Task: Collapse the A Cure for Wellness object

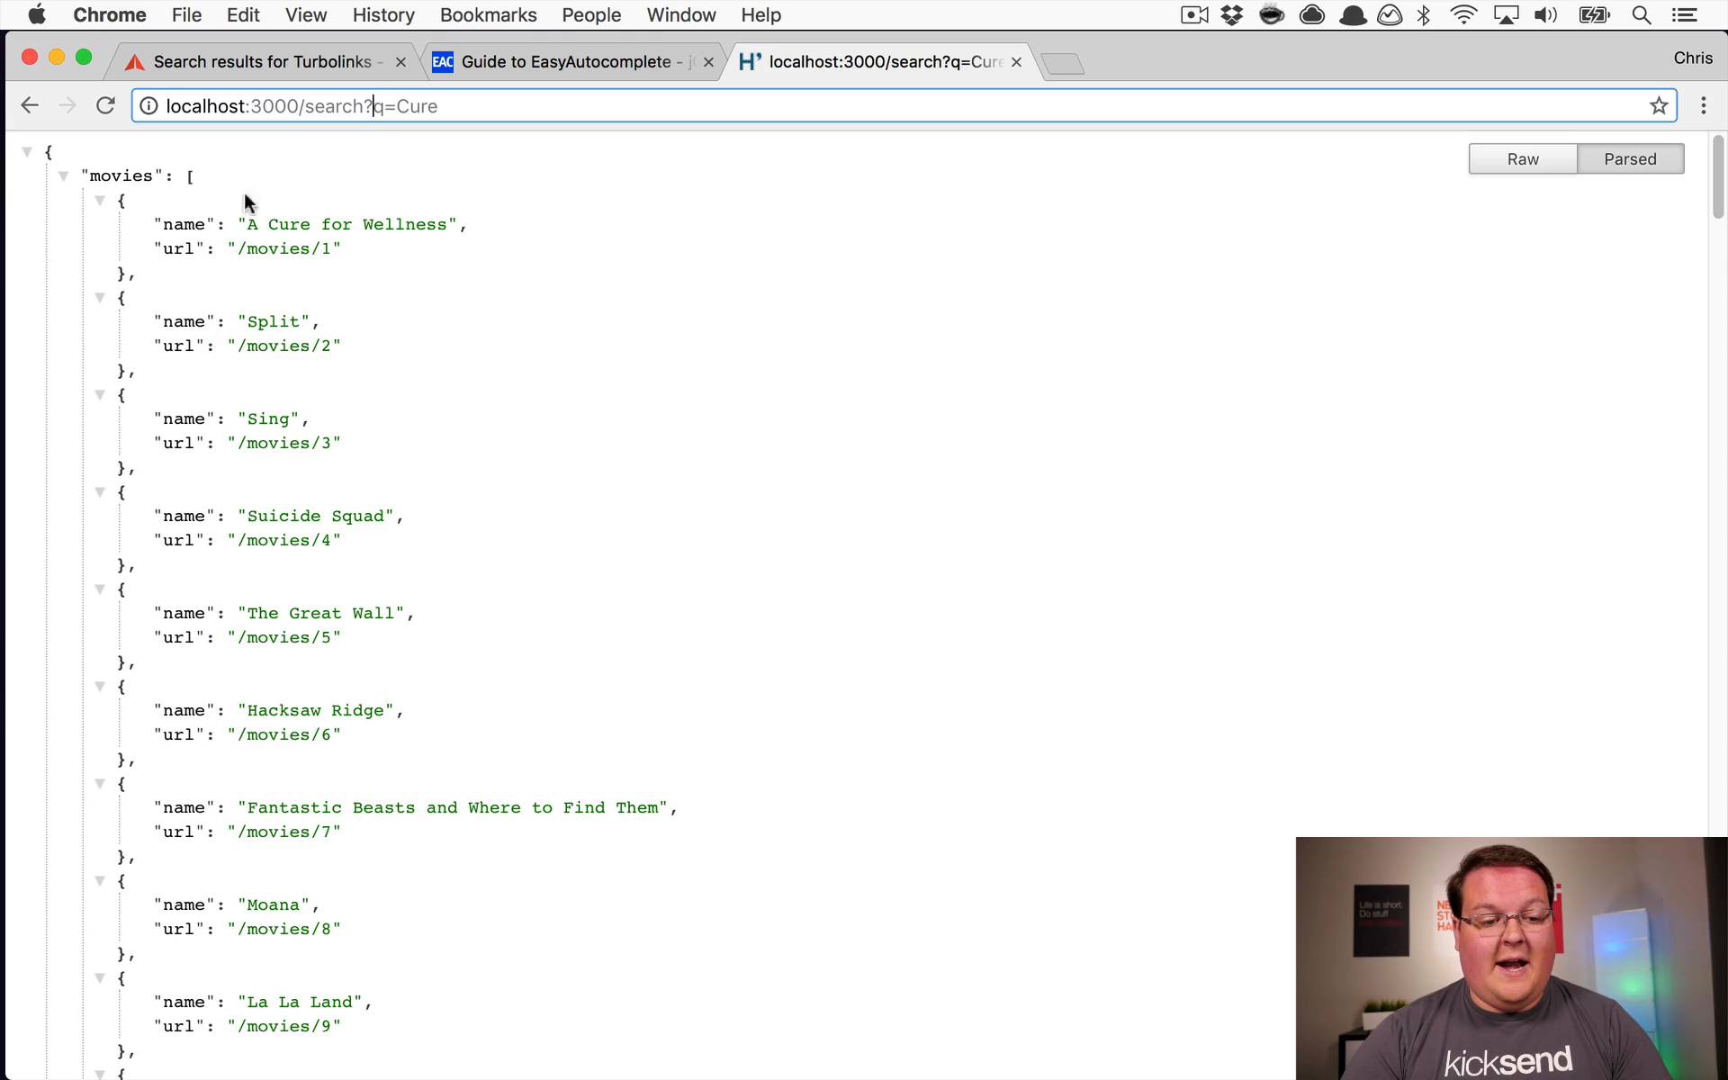Action: coord(100,201)
